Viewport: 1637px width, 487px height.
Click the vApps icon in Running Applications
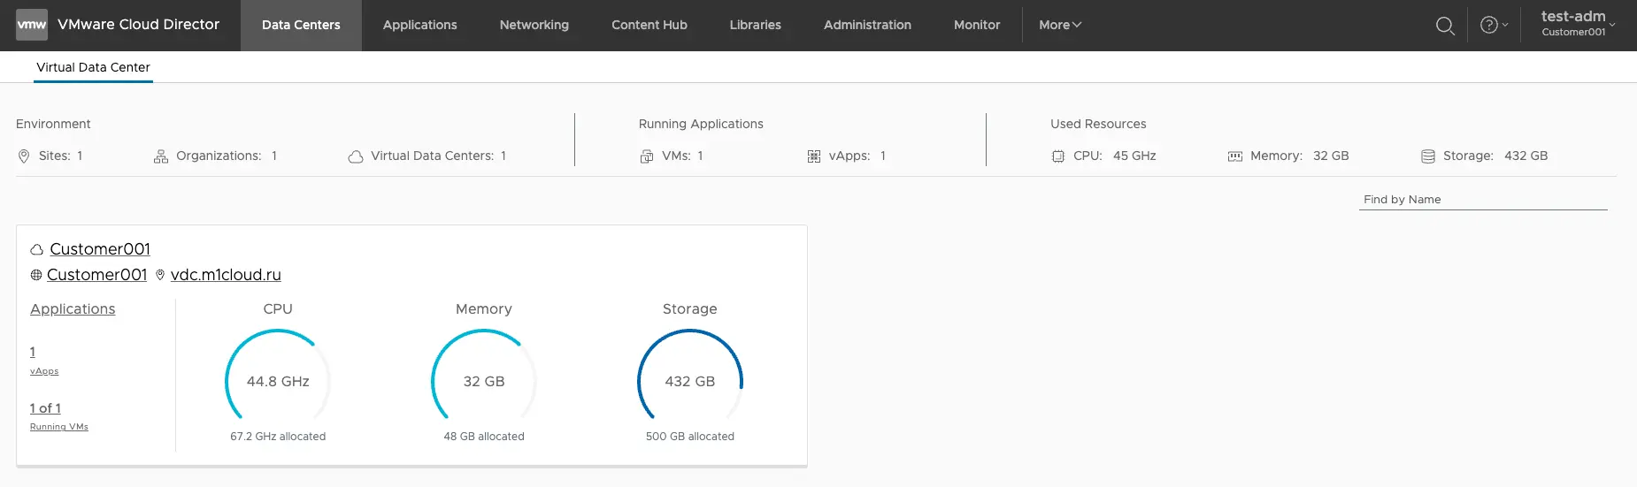[x=814, y=156]
